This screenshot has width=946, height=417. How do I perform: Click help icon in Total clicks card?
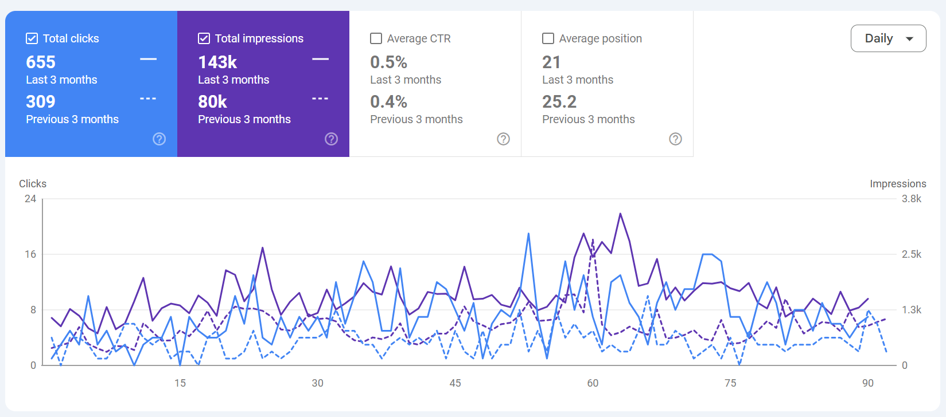[159, 139]
